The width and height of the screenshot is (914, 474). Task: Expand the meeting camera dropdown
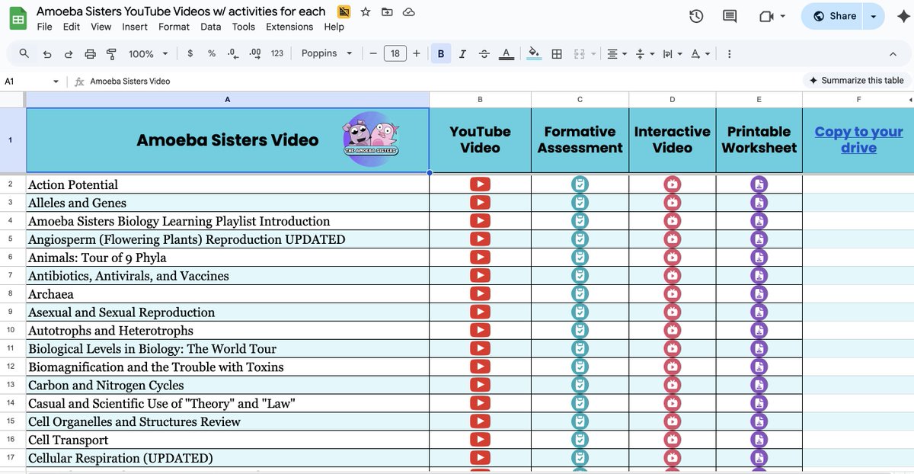[784, 17]
